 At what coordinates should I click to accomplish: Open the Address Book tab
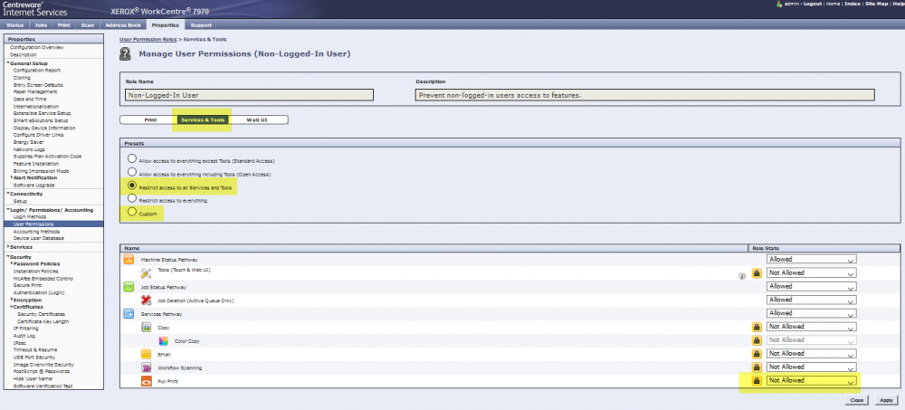(122, 25)
